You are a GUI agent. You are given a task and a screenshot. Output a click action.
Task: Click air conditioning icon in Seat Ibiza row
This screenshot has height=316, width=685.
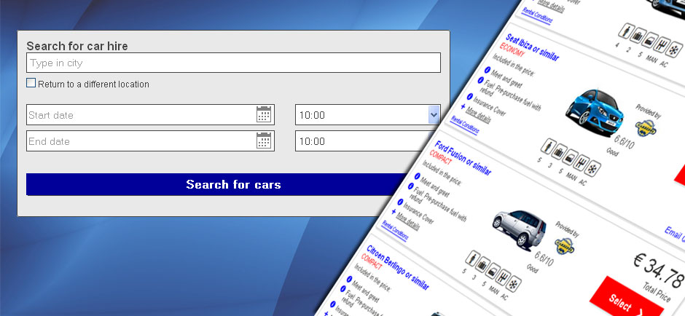(x=593, y=168)
